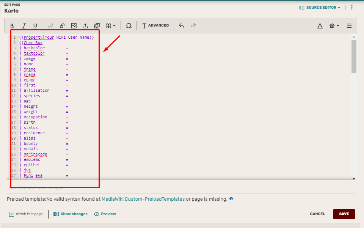364x228 pixels.
Task: Insert a link with chain icon
Action: 62,26
